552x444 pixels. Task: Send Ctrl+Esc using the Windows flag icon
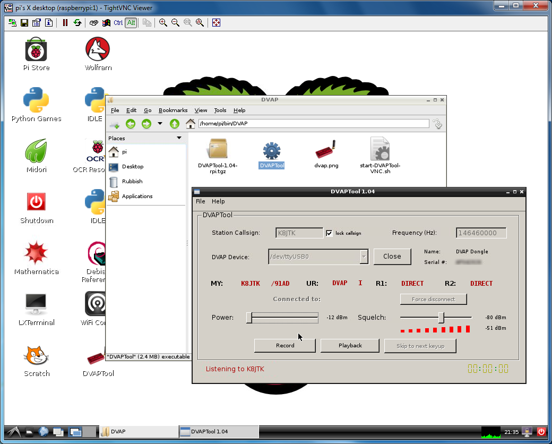point(106,23)
